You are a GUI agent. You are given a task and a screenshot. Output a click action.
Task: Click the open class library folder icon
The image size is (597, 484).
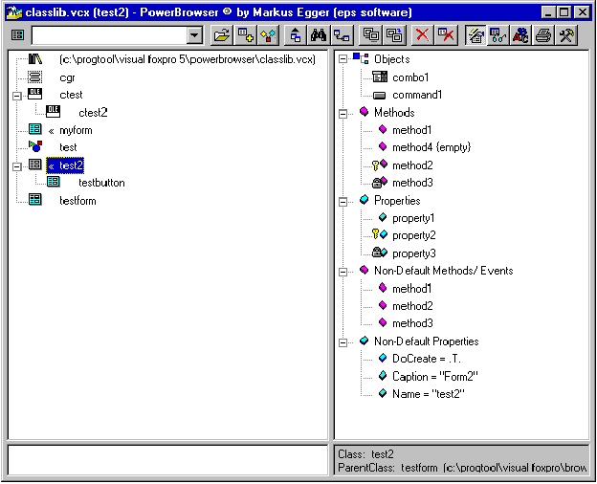(x=221, y=35)
